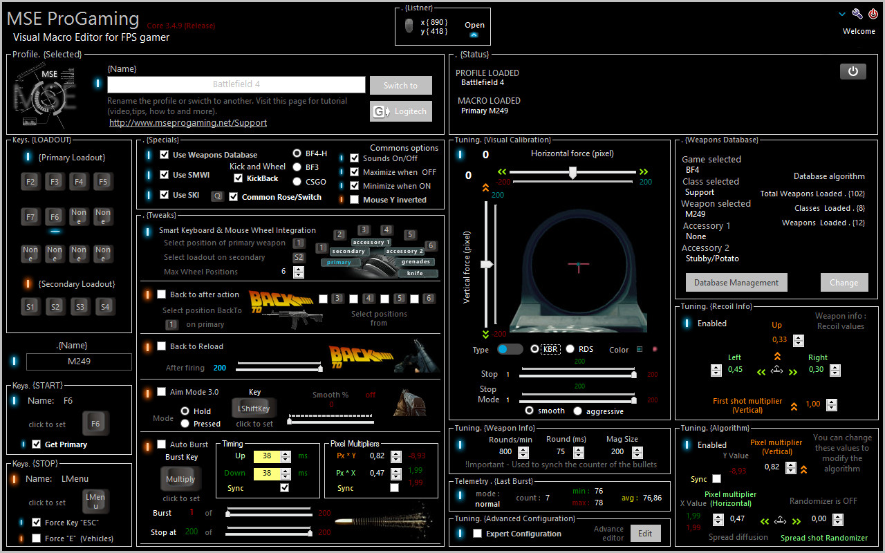Set the Aim Mode LShiftKey key

(254, 409)
